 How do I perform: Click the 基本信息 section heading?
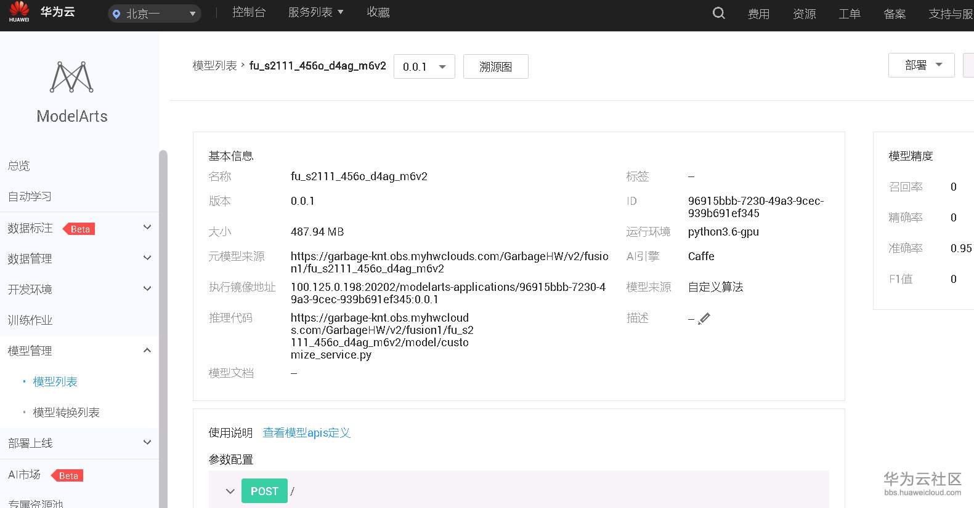pos(231,156)
